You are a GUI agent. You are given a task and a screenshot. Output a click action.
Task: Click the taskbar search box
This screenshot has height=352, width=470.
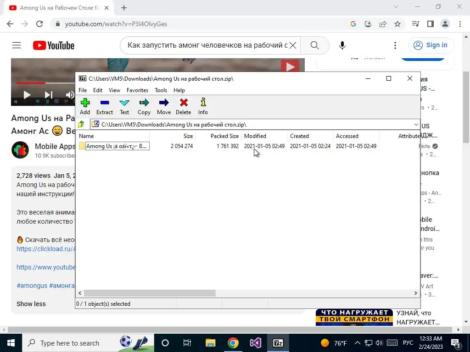click(88, 343)
